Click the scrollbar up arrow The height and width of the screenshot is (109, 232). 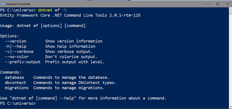point(230,9)
